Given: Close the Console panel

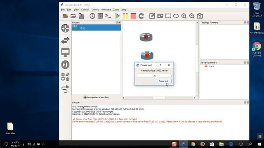Looking at the screenshot, I should tap(248, 102).
